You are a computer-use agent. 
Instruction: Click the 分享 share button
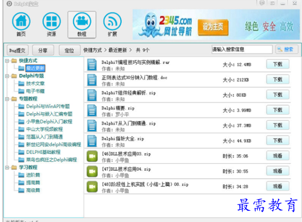click(43, 51)
